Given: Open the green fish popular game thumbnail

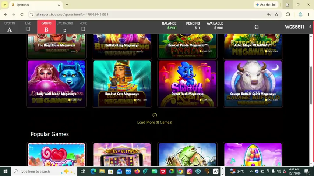Looking at the screenshot, I should click(x=187, y=154).
